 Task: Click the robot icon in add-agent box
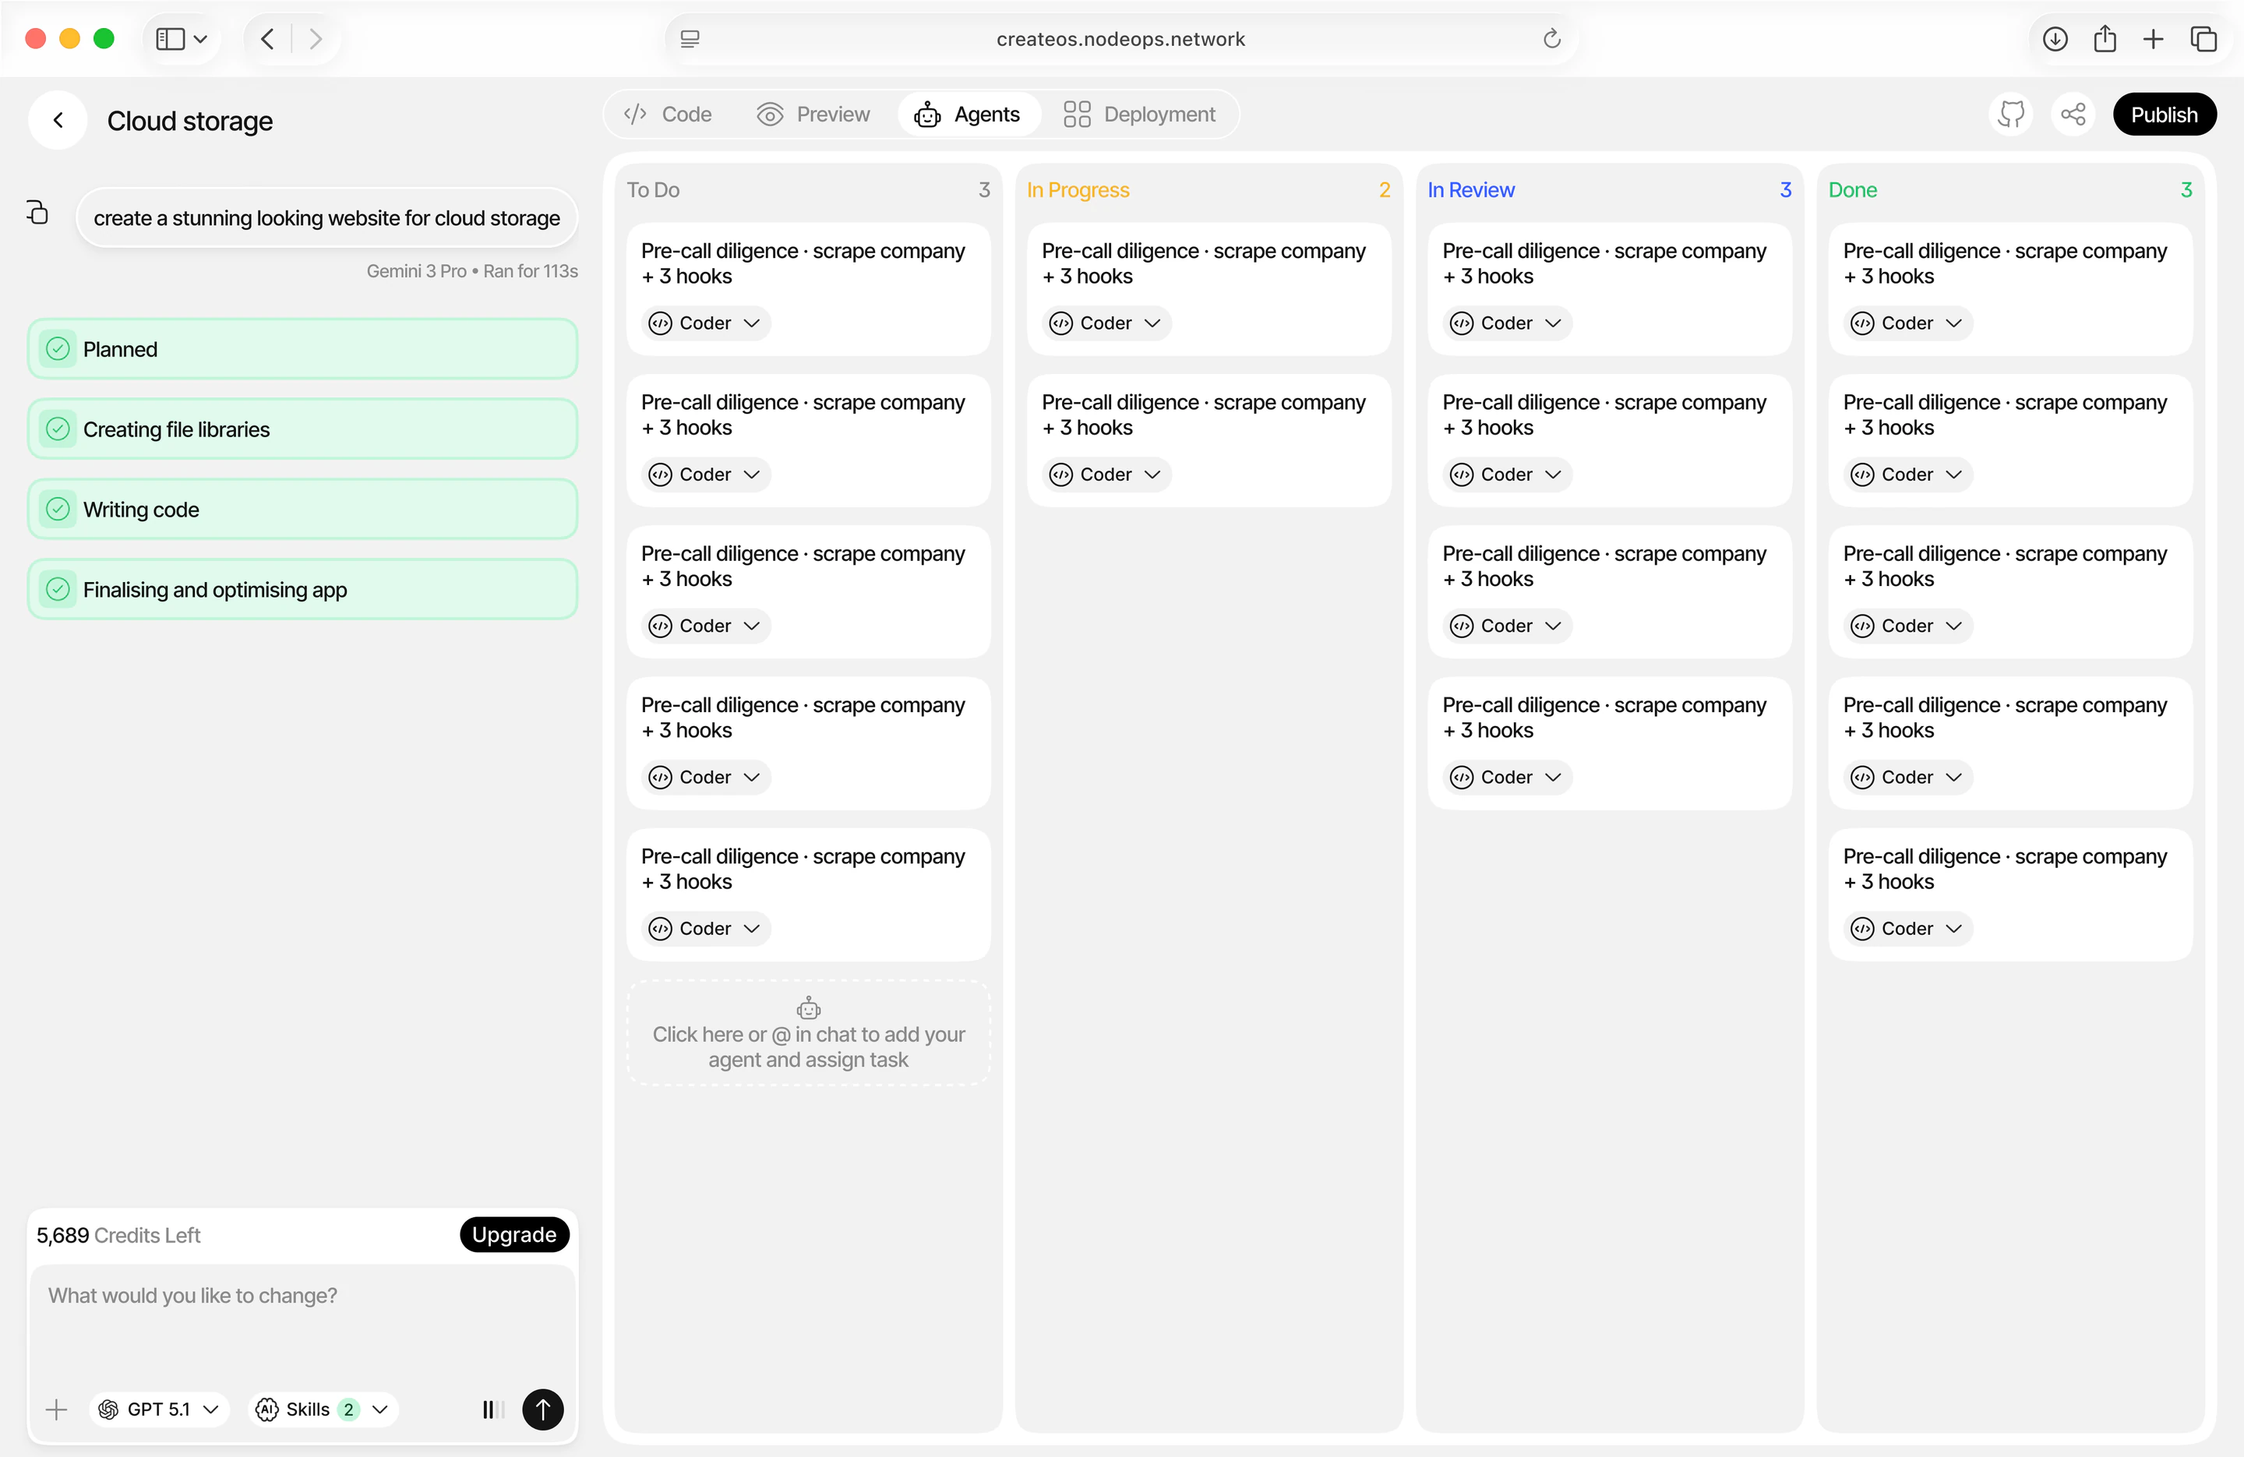(808, 1008)
